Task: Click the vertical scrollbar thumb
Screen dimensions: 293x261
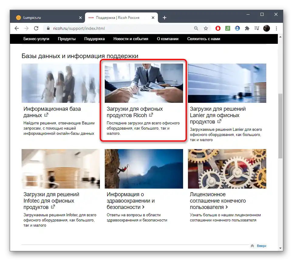Action: click(x=280, y=126)
